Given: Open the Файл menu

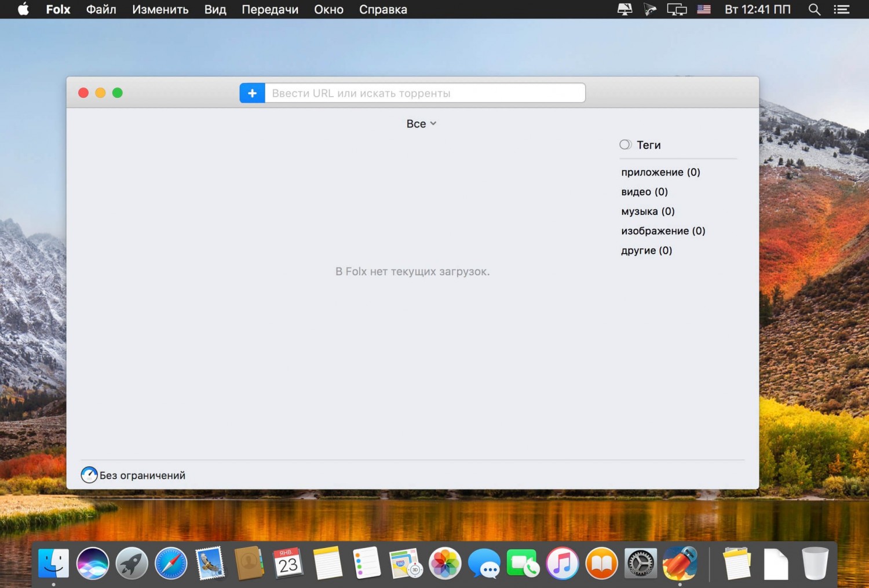Looking at the screenshot, I should [x=101, y=9].
